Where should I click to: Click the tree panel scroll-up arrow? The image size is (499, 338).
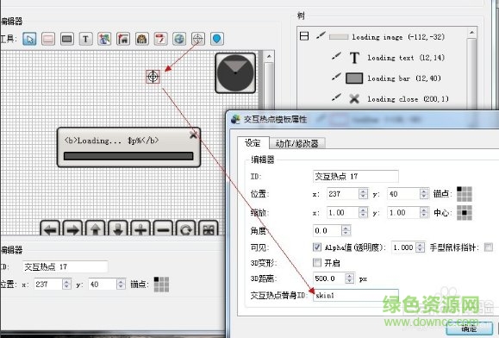[x=472, y=33]
